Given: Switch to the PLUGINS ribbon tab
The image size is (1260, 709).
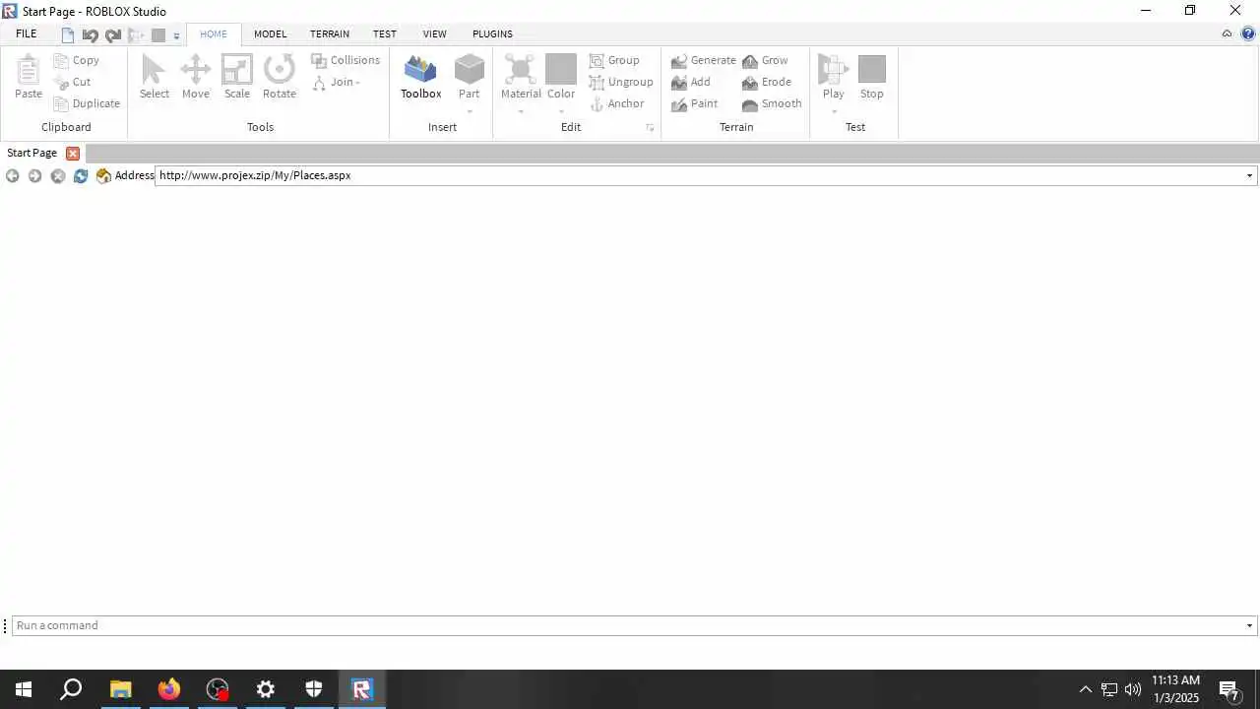Looking at the screenshot, I should pos(492,33).
